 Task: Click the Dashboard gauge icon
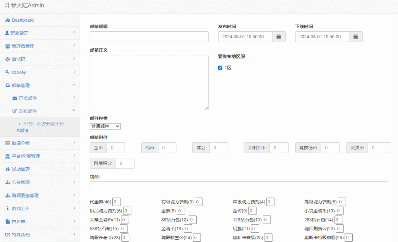(x=8, y=20)
